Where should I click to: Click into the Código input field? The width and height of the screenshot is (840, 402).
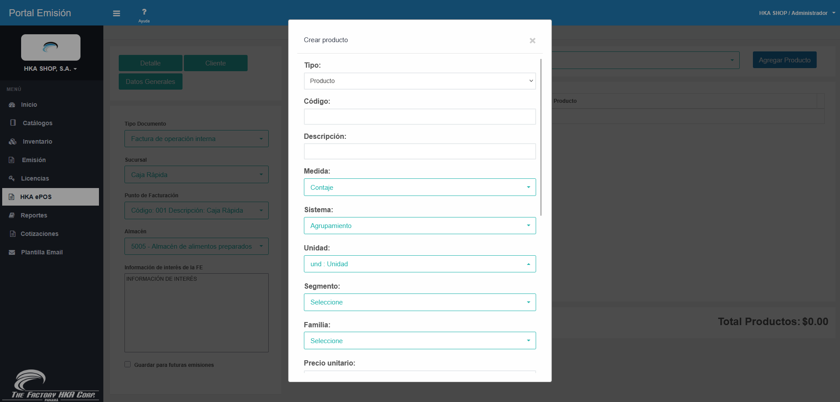pyautogui.click(x=420, y=117)
